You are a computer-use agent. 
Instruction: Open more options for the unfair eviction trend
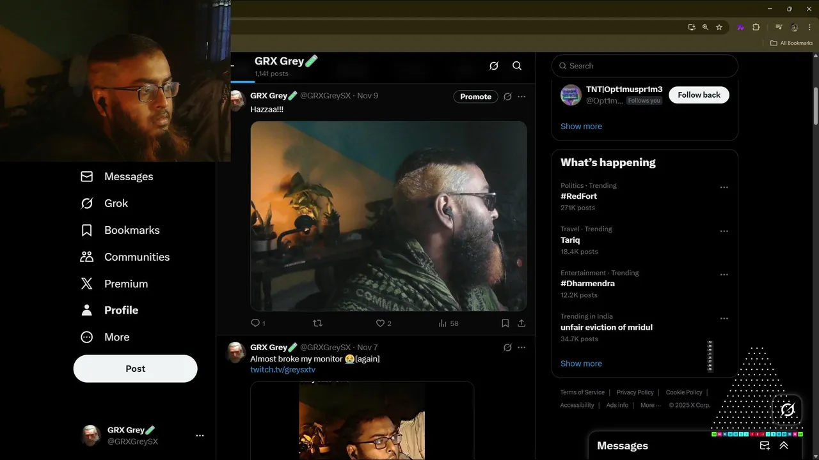[x=724, y=318]
